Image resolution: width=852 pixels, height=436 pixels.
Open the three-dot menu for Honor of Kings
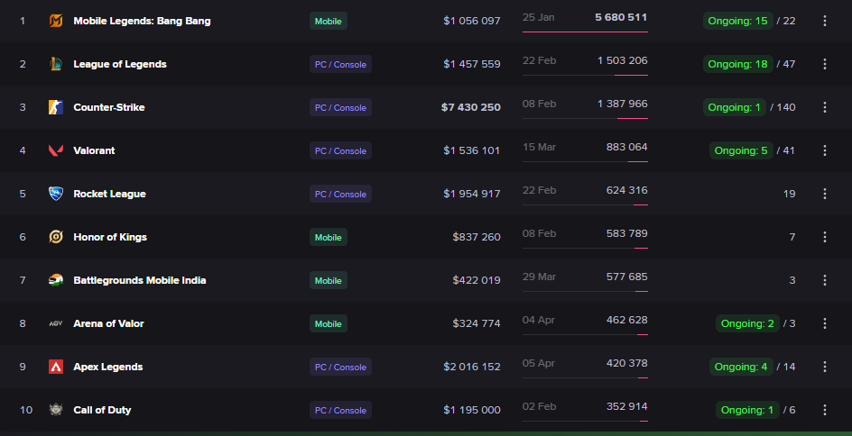[824, 237]
